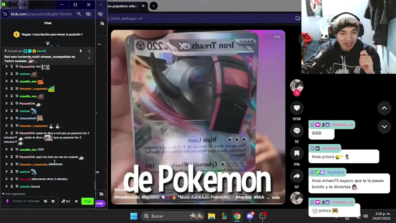This screenshot has width=396, height=223.
Task: Open pinned message three-dot options menu
Action: coord(89,51)
